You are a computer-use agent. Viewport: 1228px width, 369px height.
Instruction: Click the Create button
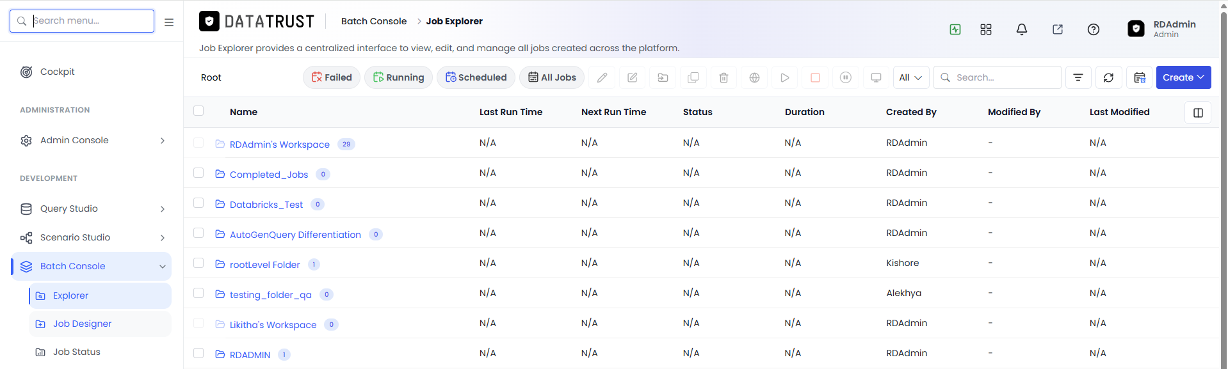[1183, 77]
